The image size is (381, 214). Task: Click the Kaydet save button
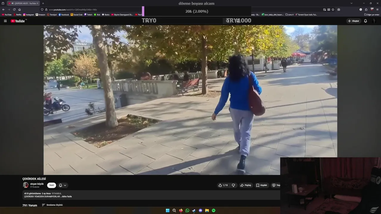[x=262, y=185]
